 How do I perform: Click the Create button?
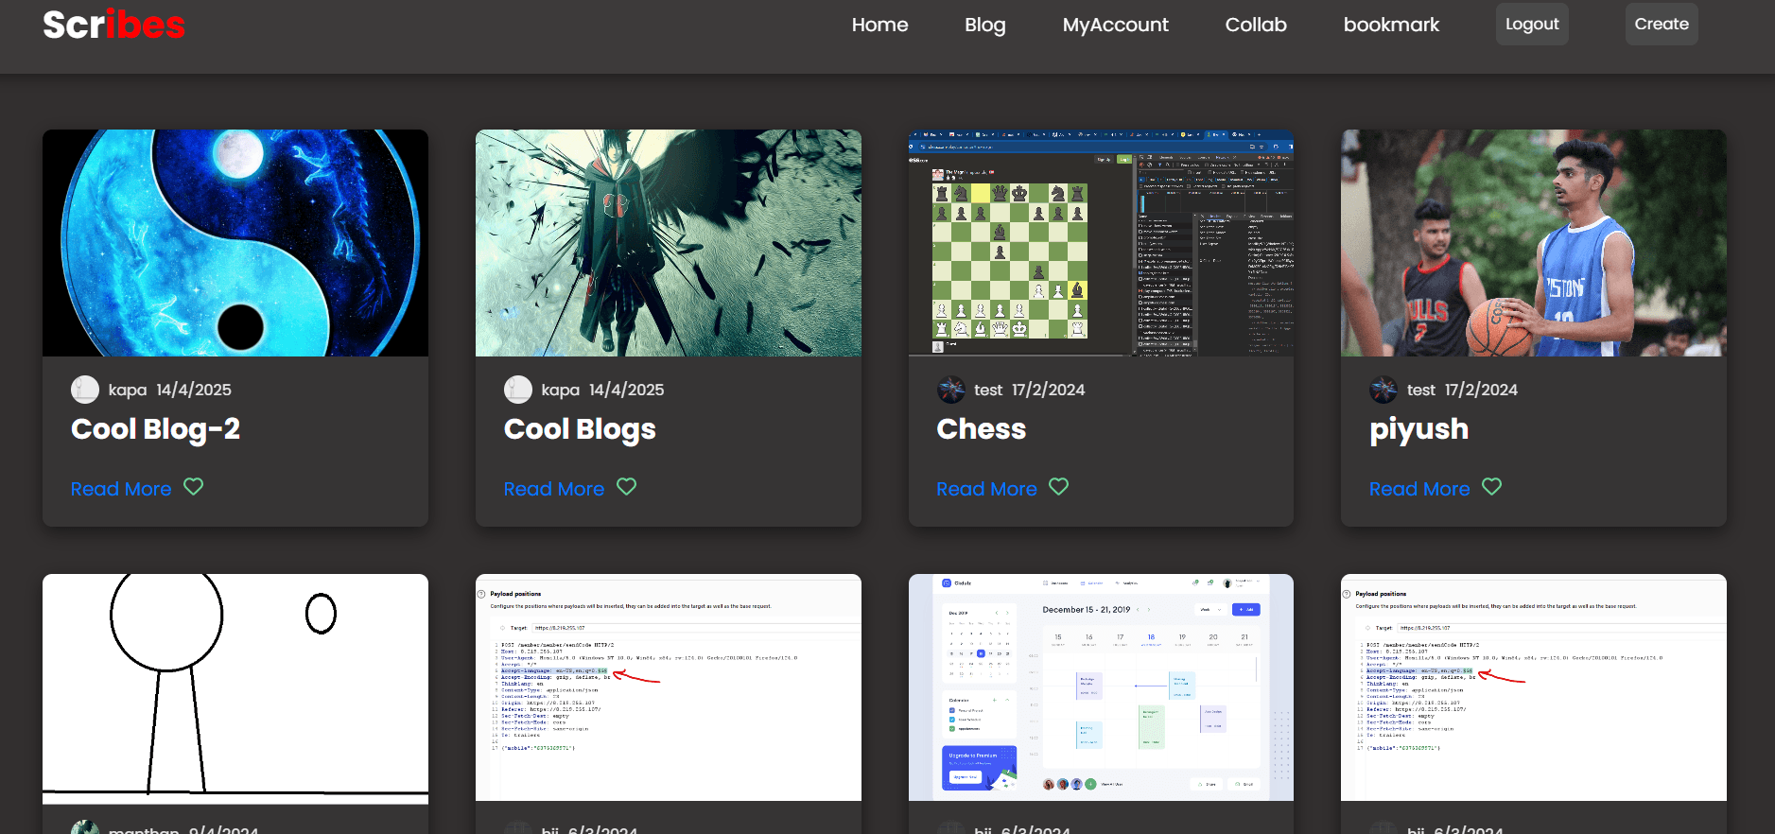pos(1662,24)
